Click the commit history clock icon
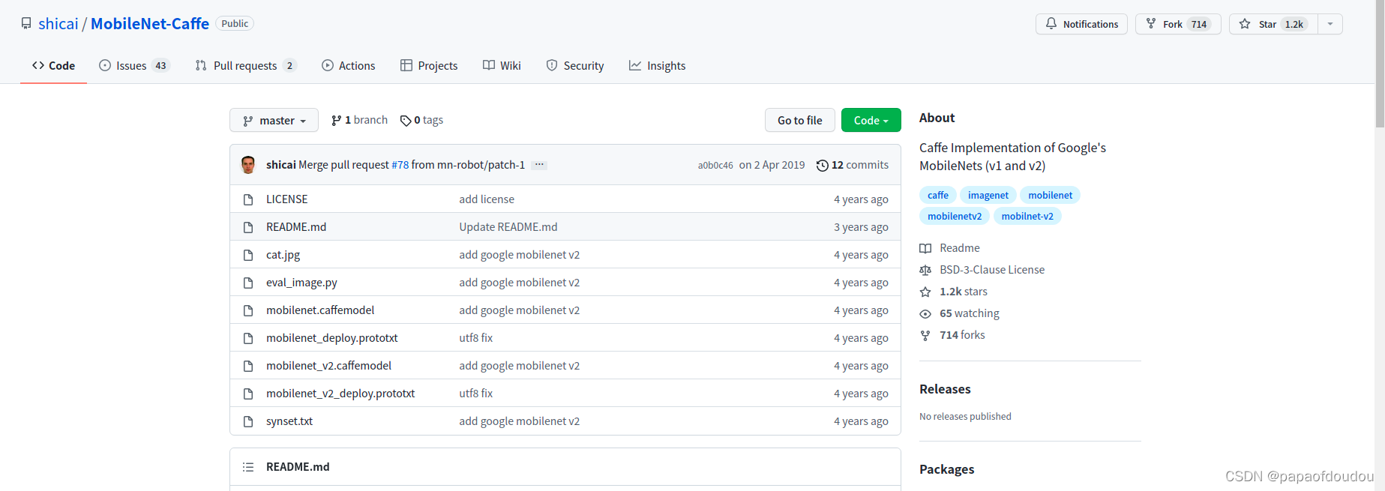Image resolution: width=1385 pixels, height=491 pixels. tap(823, 166)
